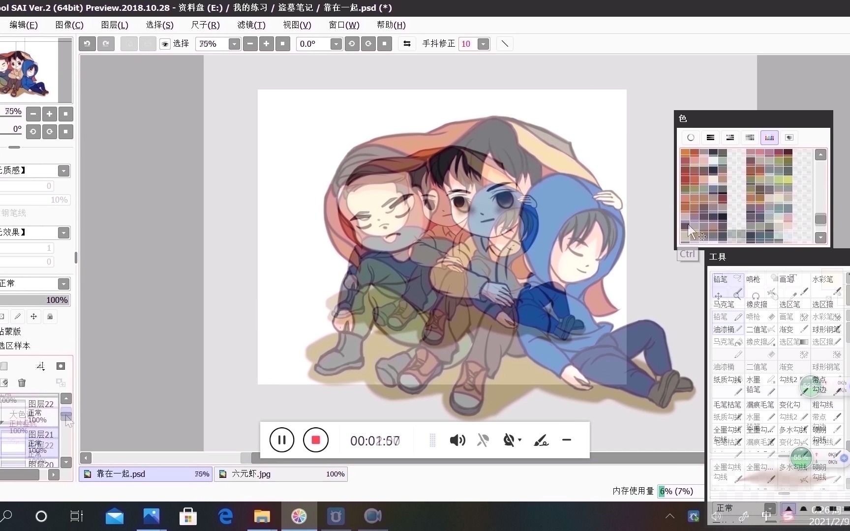The height and width of the screenshot is (531, 850).
Task: Toggle the scratchpad in the color panel
Action: tap(789, 138)
